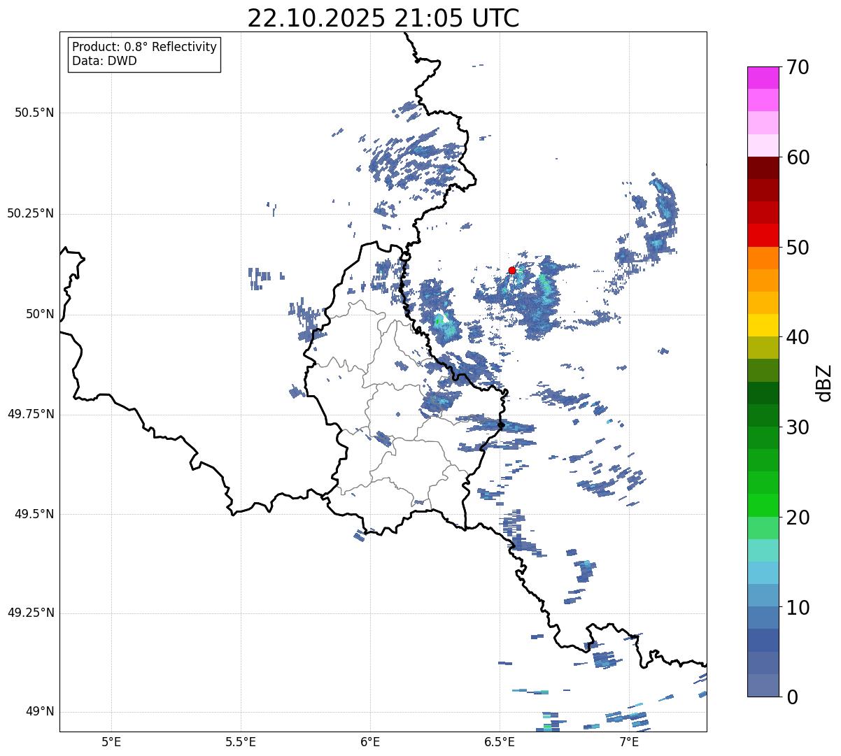841x756 pixels.
Task: Click the 49.25°N latitude label
Action: (31, 613)
